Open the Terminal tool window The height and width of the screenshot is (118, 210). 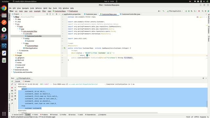pyautogui.click(x=54, y=115)
